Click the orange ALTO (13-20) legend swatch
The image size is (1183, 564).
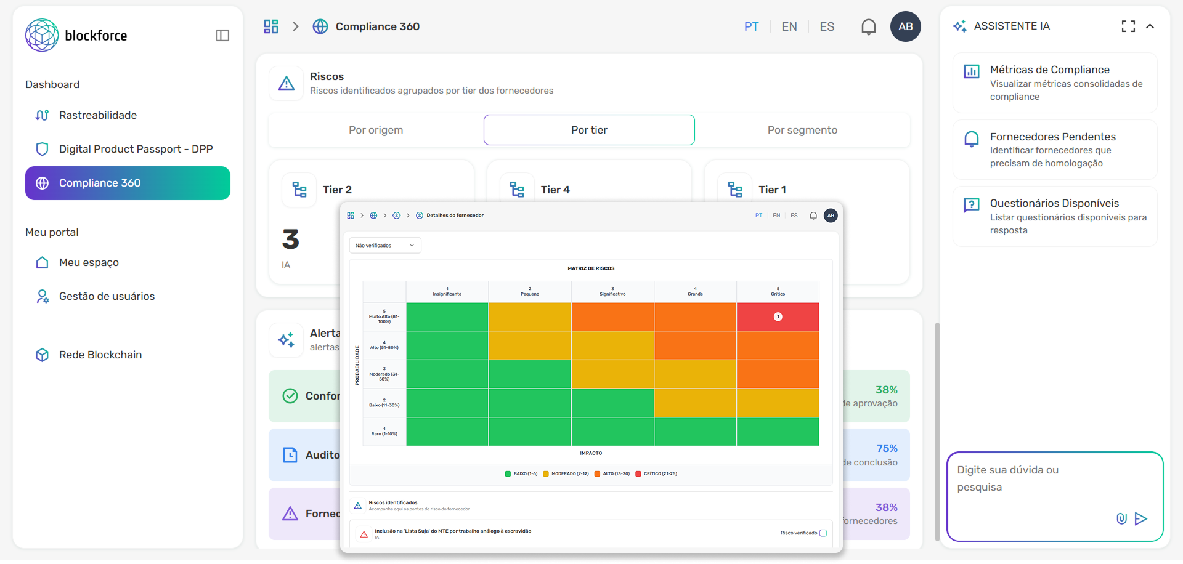point(597,473)
